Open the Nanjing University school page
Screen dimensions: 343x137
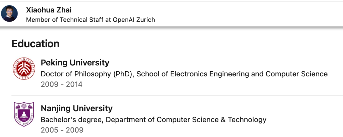pos(76,108)
